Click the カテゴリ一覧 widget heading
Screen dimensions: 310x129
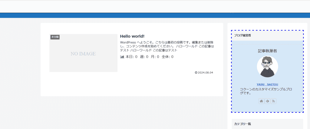pos(242,124)
